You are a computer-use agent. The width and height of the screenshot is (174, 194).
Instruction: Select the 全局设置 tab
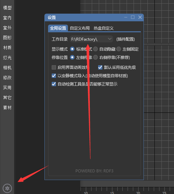coord(58,28)
